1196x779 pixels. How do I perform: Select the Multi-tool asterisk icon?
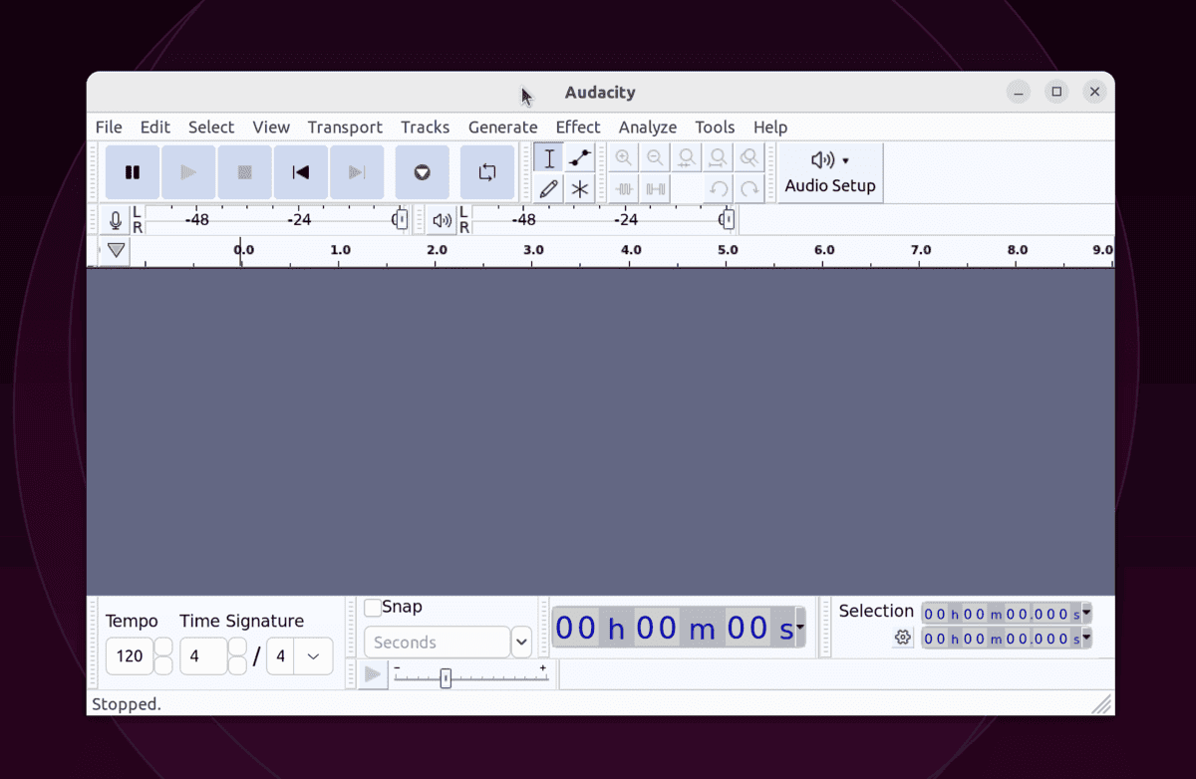(580, 188)
